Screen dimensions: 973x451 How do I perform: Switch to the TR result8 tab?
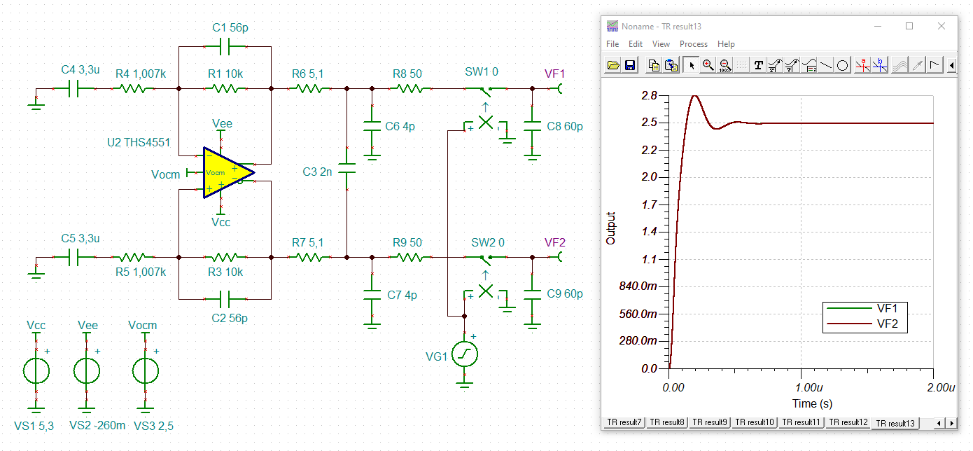(667, 422)
